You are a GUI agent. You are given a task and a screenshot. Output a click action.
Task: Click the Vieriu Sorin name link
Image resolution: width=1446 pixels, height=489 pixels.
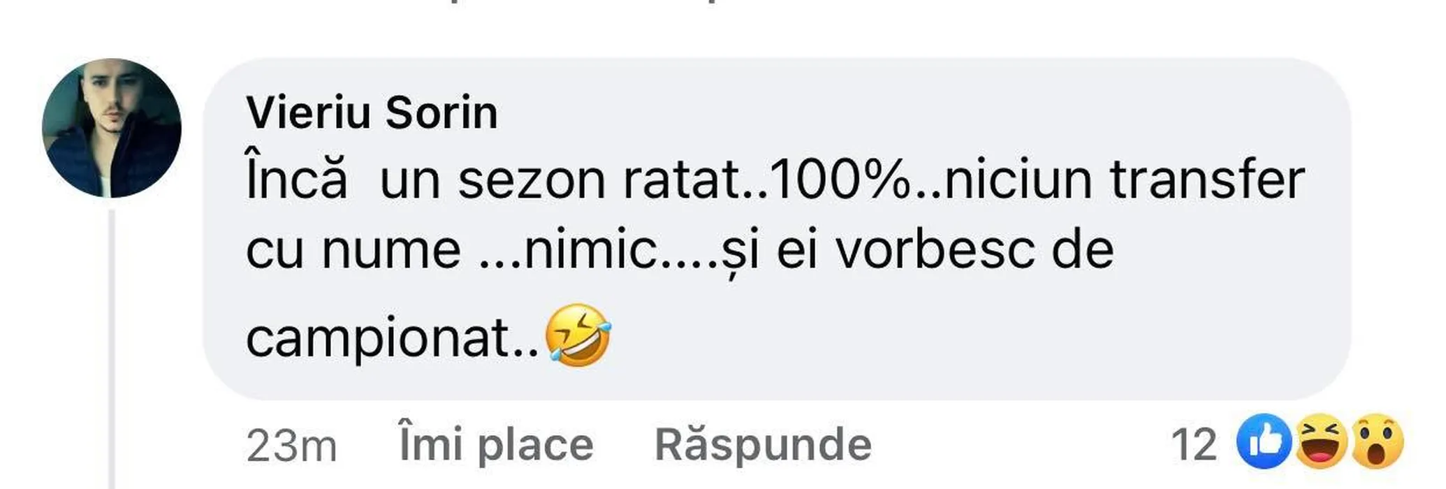[372, 112]
